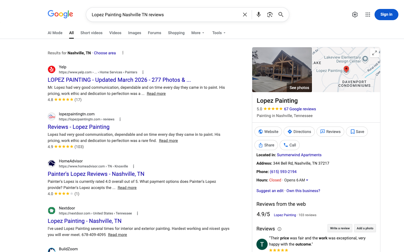
Task: Open the More search categories dropdown
Action: coord(198,33)
